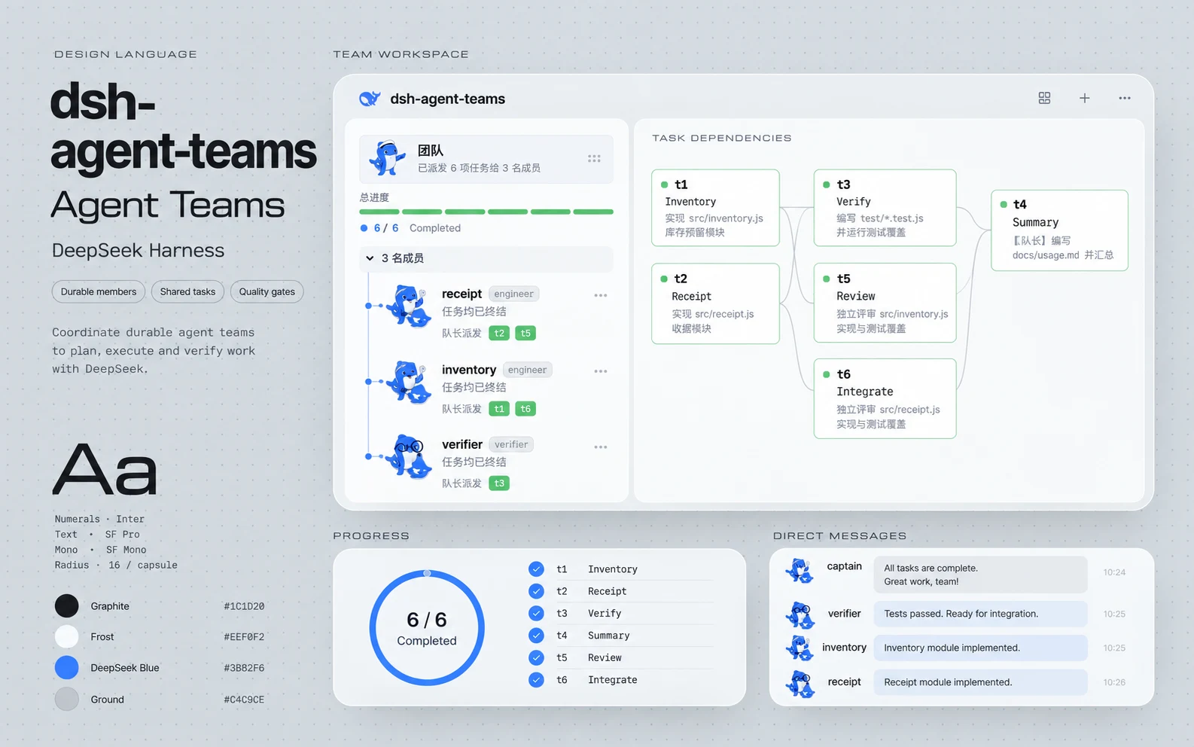1194x747 pixels.
Task: Click the drag-handle dots on the 团队 card
Action: click(594, 159)
